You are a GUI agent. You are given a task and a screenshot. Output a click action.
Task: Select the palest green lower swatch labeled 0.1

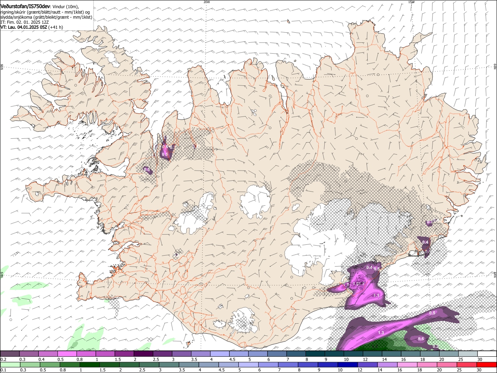pos(10,365)
